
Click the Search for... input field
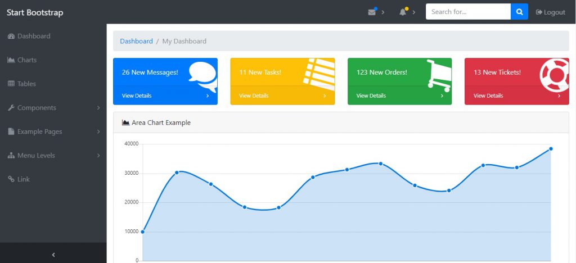tap(469, 12)
